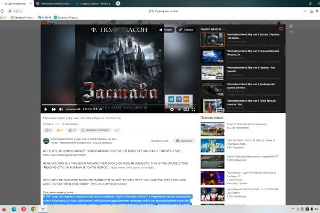The width and height of the screenshot is (320, 213).
Task: Click the bookmark icon in address bar
Action: click(317, 11)
